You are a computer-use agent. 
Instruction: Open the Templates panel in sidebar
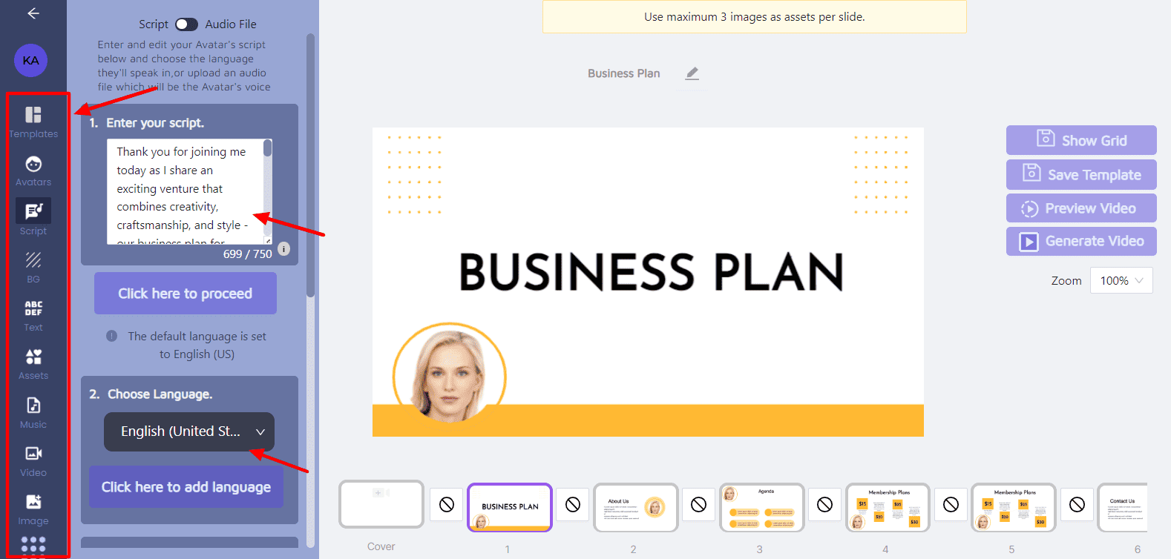(x=33, y=122)
